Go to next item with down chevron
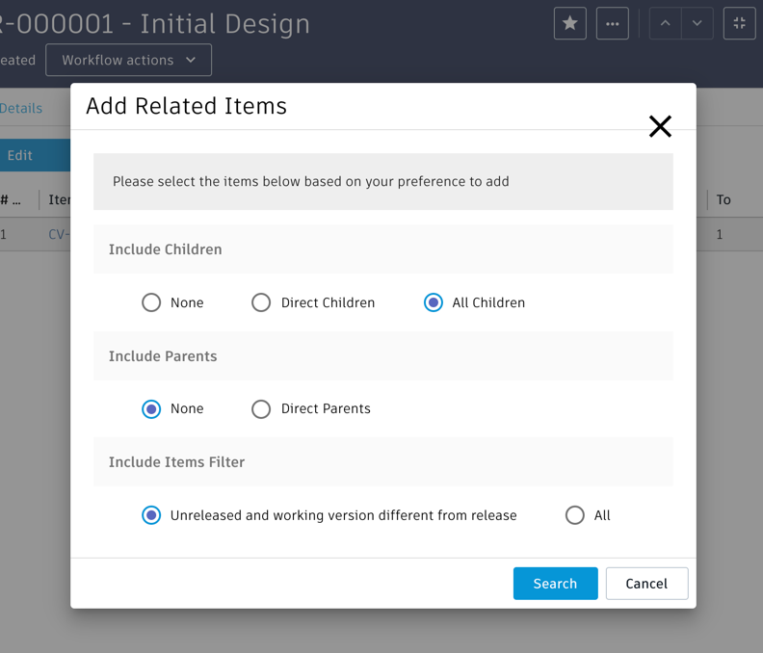This screenshot has height=653, width=763. 697,23
